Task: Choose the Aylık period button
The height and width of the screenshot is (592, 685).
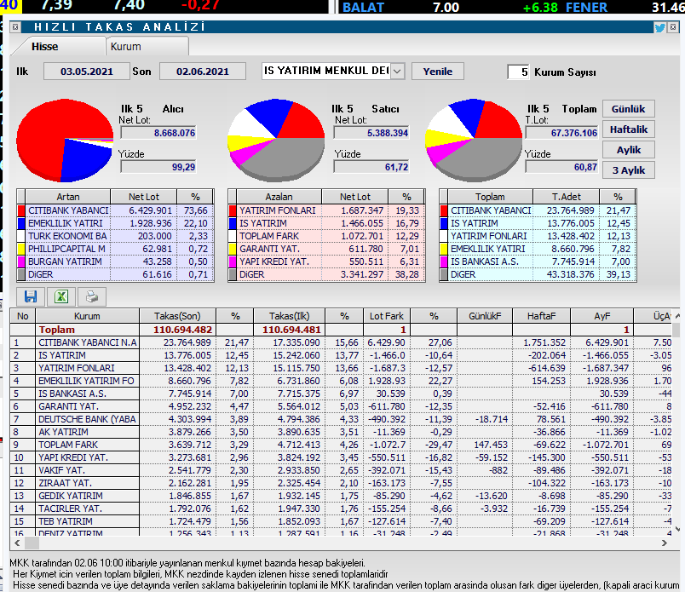Action: (628, 150)
